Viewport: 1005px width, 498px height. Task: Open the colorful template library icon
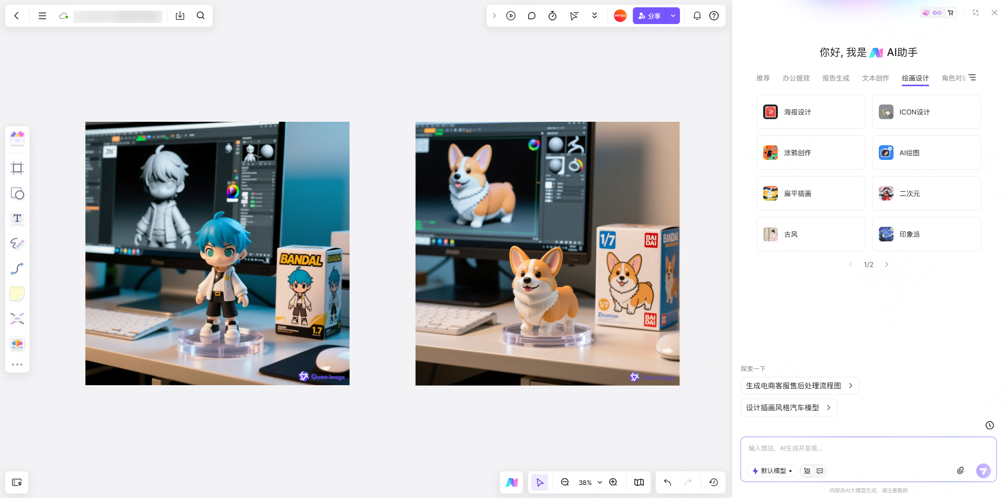tap(17, 138)
